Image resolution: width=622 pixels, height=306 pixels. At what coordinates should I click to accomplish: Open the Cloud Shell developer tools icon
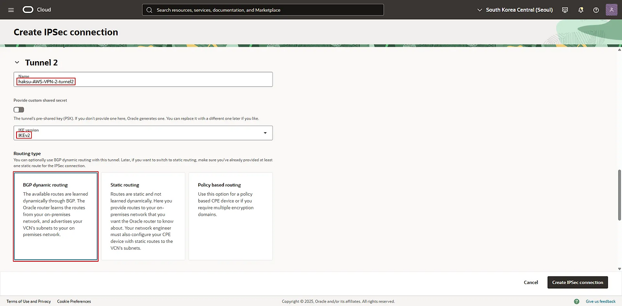point(565,10)
